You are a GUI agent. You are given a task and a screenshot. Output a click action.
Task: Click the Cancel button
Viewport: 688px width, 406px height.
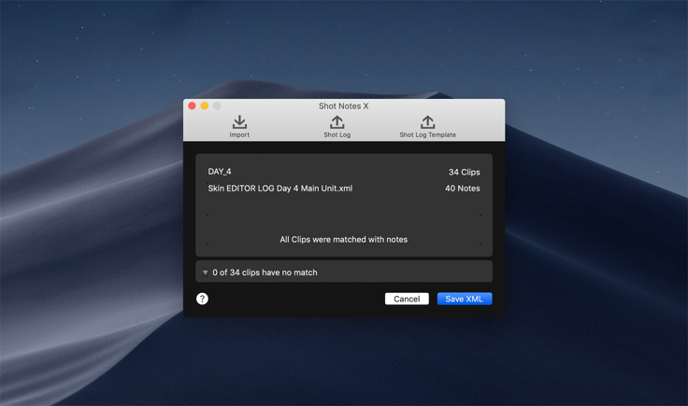coord(407,299)
